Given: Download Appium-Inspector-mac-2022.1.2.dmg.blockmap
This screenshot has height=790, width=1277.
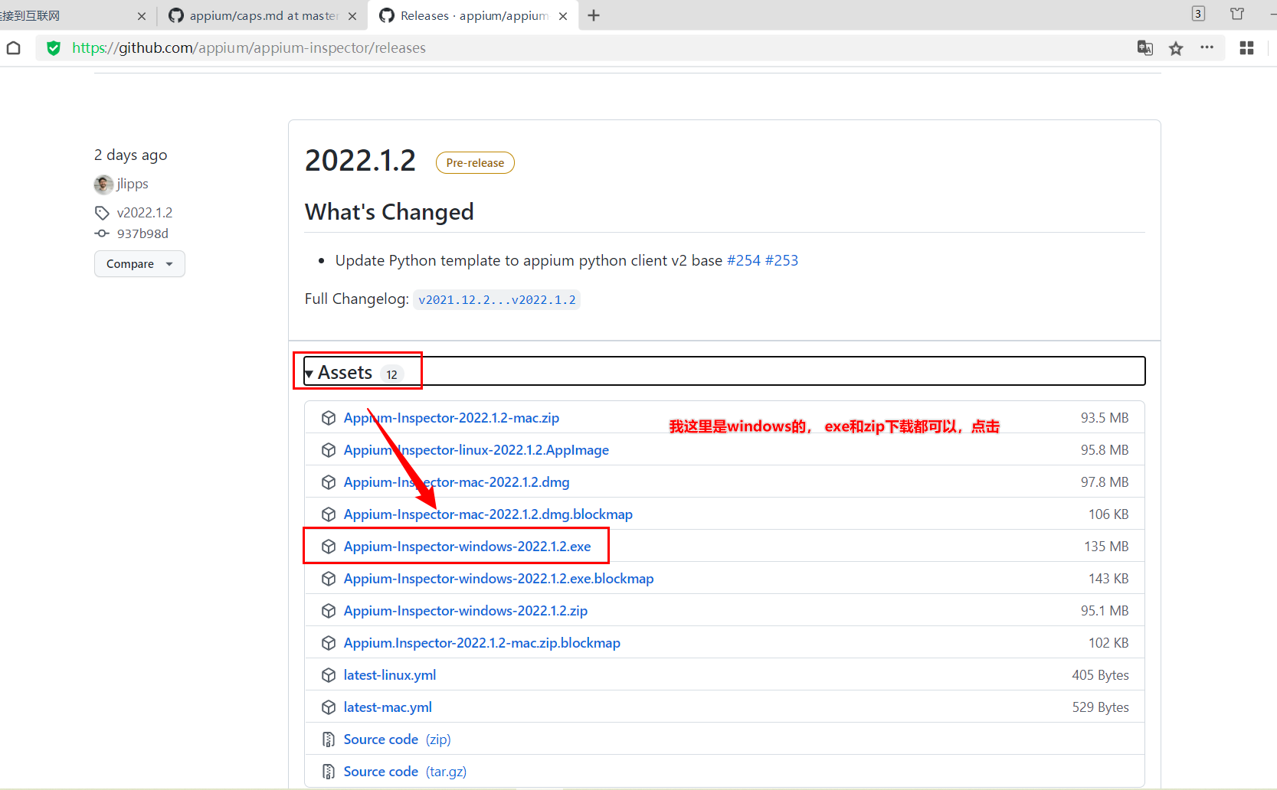Looking at the screenshot, I should 488,514.
